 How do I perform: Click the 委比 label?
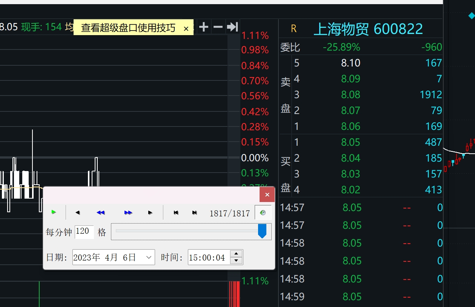point(290,47)
